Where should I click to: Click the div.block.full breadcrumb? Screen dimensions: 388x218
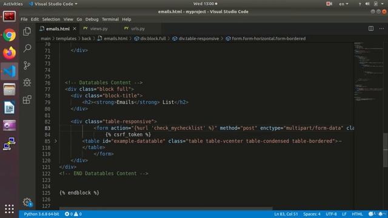tap(150, 39)
